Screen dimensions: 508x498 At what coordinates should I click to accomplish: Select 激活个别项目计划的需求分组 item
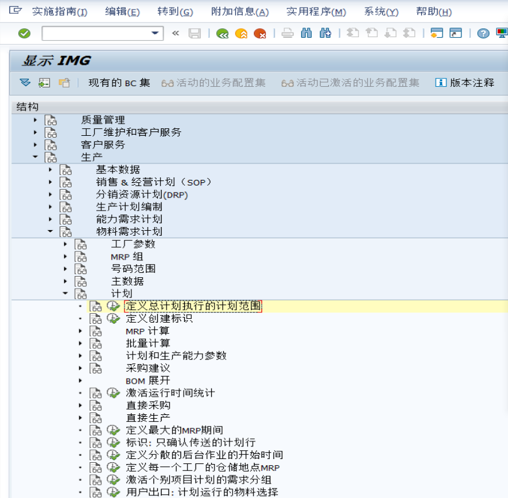coord(199,480)
